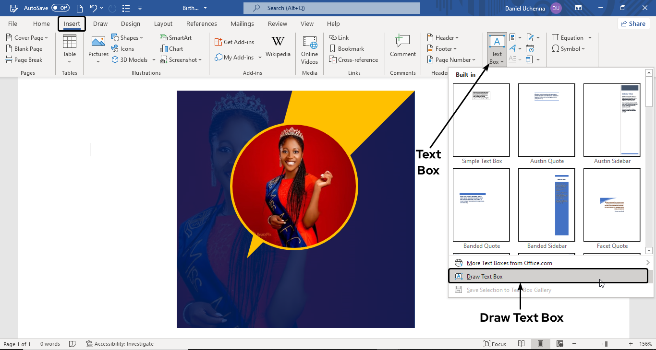This screenshot has height=350, width=656.
Task: Click the zoom slider handle
Action: pyautogui.click(x=606, y=344)
